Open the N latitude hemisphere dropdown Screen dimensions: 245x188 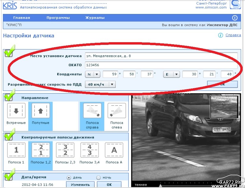92,74
